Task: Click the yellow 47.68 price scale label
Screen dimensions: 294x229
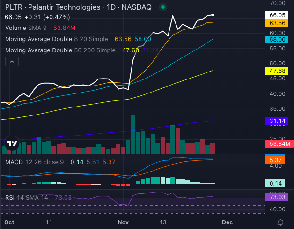Action: [x=278, y=71]
